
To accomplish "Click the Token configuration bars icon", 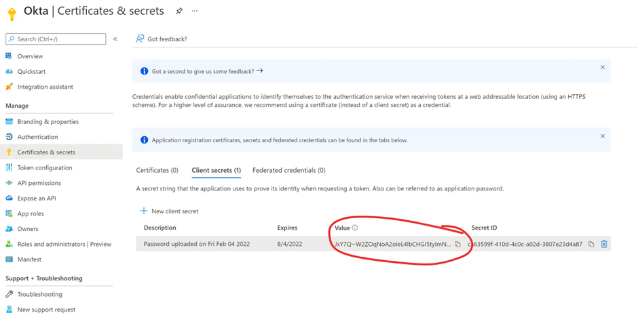I will pos(9,167).
